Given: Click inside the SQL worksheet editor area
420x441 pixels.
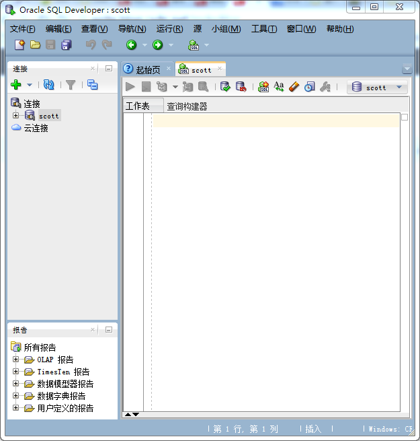Looking at the screenshot, I should pyautogui.click(x=276, y=261).
